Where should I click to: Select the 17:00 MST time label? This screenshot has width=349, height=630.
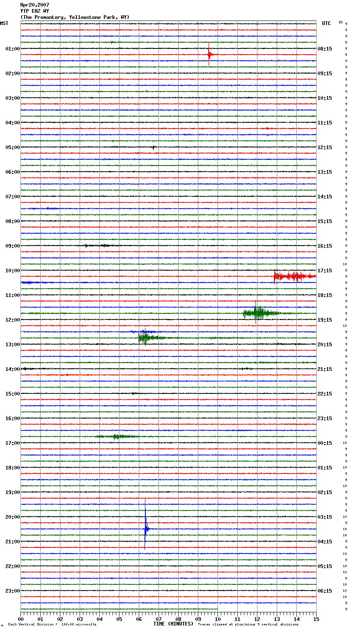tap(13, 443)
